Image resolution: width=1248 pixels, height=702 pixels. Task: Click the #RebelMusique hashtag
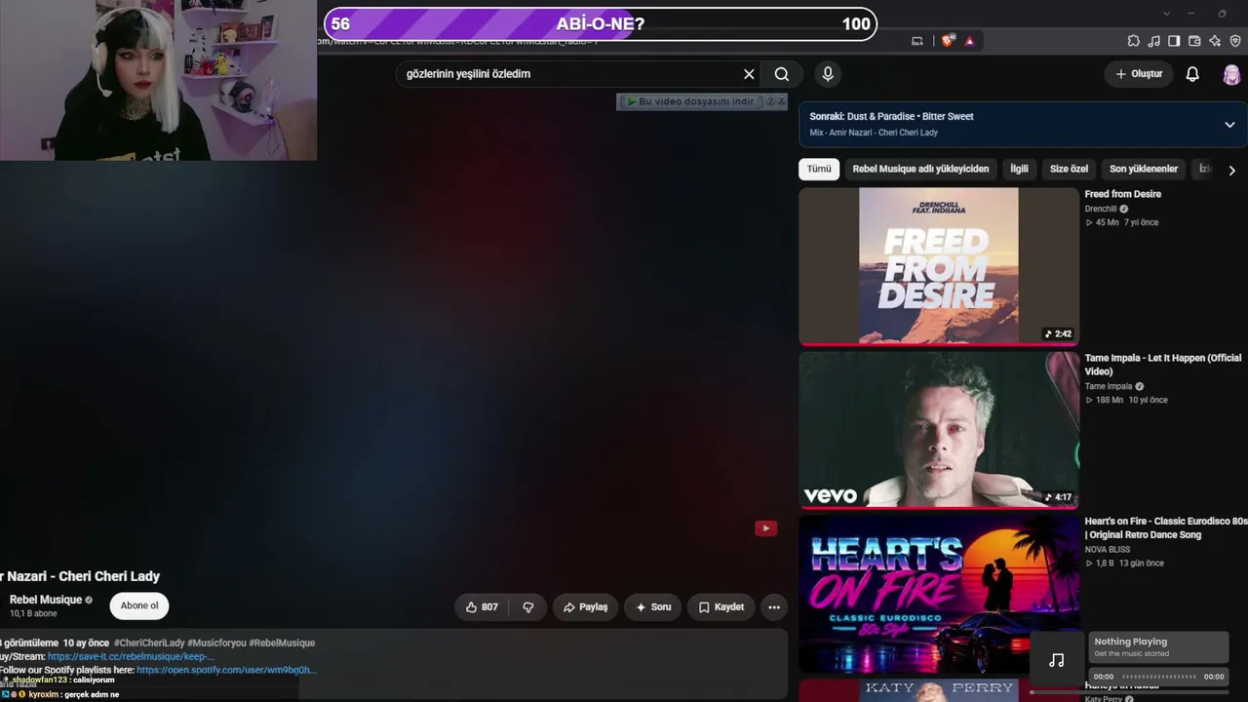pos(282,643)
